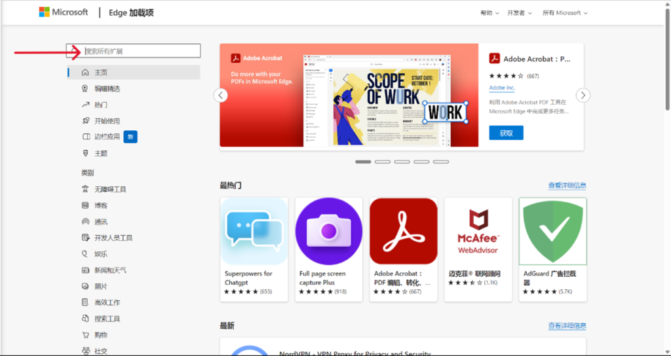
Task: Click the AdGuard 广告拦截器 title text
Action: (550, 278)
